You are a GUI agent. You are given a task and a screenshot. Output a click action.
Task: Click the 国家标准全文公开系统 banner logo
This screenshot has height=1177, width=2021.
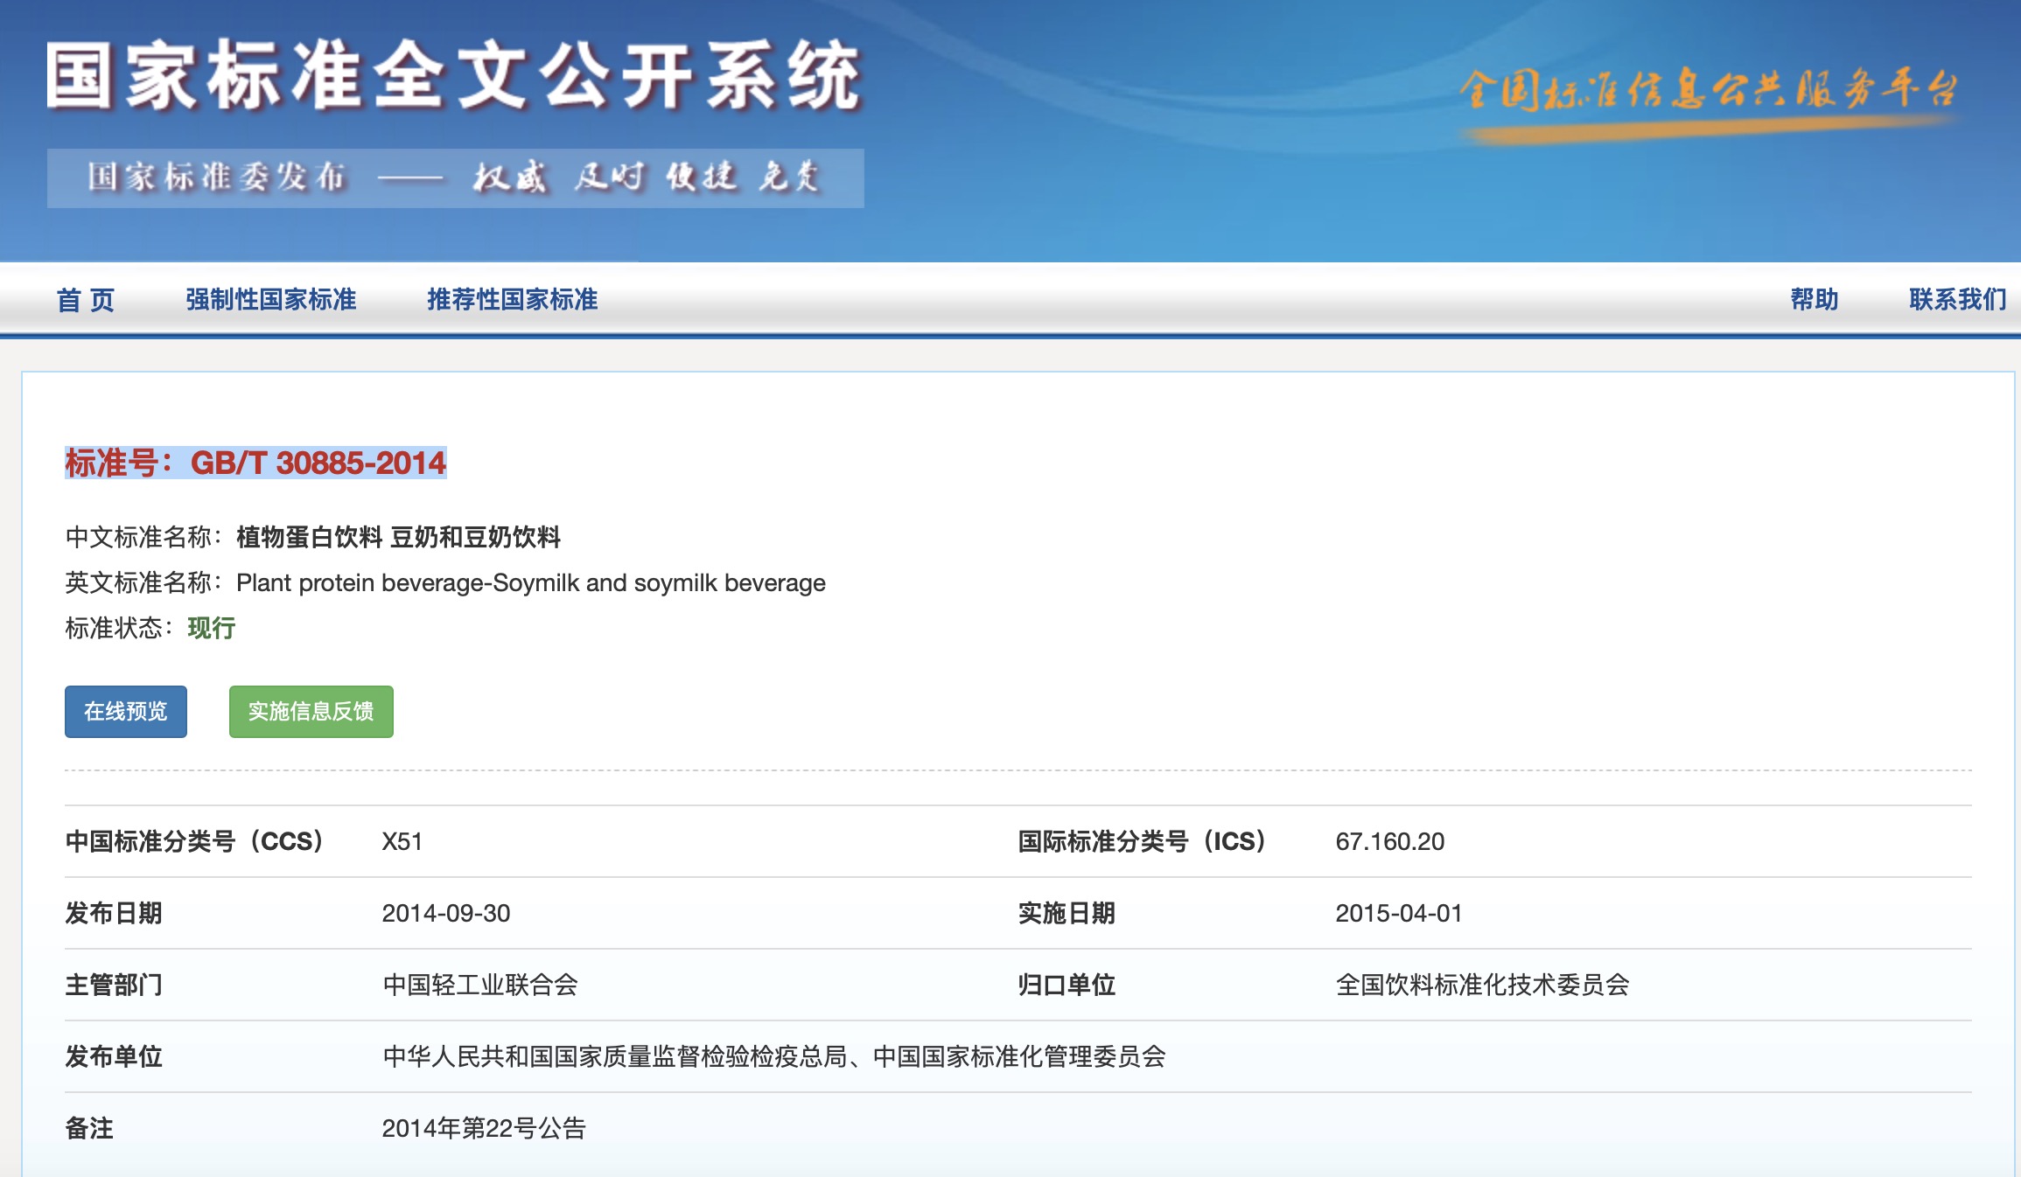(455, 74)
